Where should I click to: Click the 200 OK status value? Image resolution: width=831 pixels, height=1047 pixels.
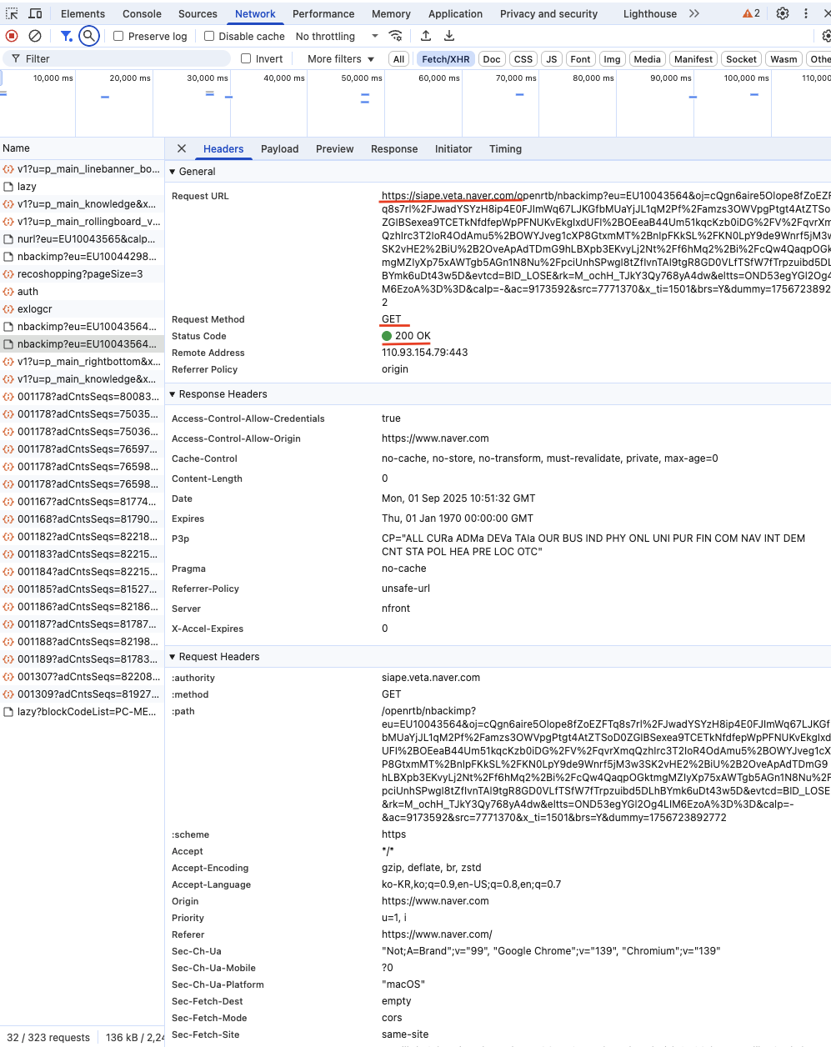(x=413, y=336)
